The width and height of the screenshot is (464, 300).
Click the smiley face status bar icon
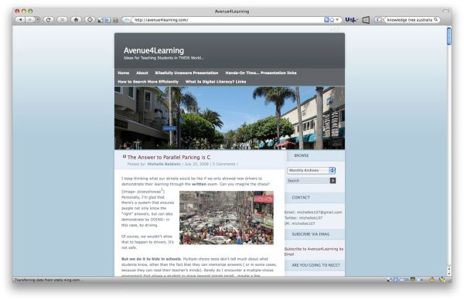coord(432,280)
